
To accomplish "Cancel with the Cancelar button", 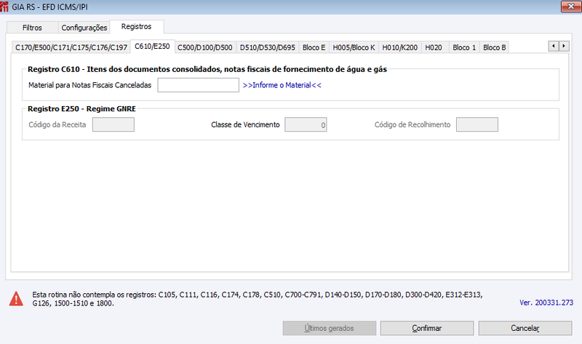I will [x=525, y=328].
